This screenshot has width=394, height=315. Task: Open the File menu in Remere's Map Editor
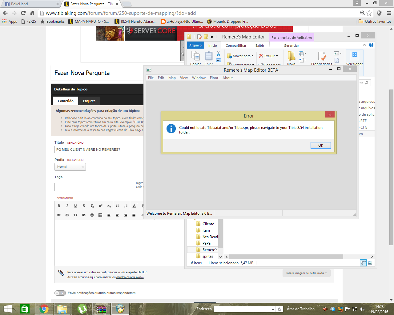151,78
